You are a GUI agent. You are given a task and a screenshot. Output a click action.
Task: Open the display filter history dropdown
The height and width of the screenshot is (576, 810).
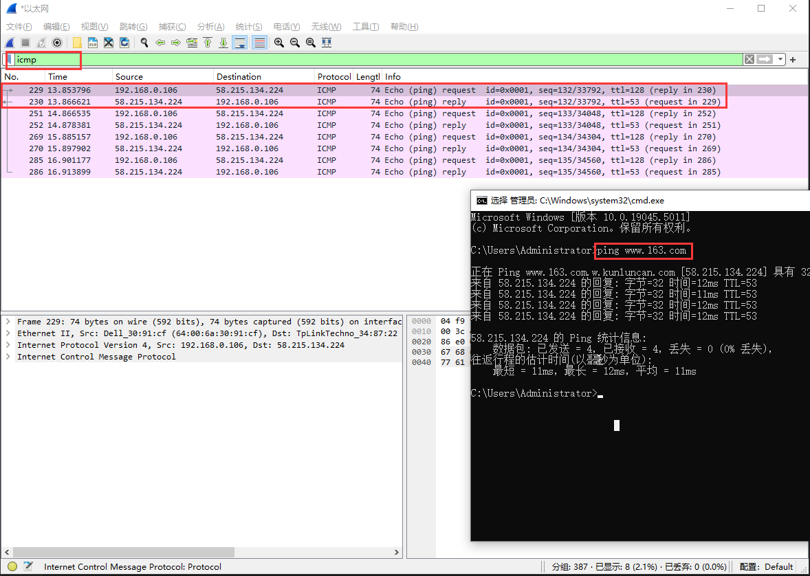tap(780, 59)
